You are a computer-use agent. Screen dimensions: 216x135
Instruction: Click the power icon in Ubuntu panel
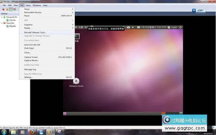coord(181,28)
